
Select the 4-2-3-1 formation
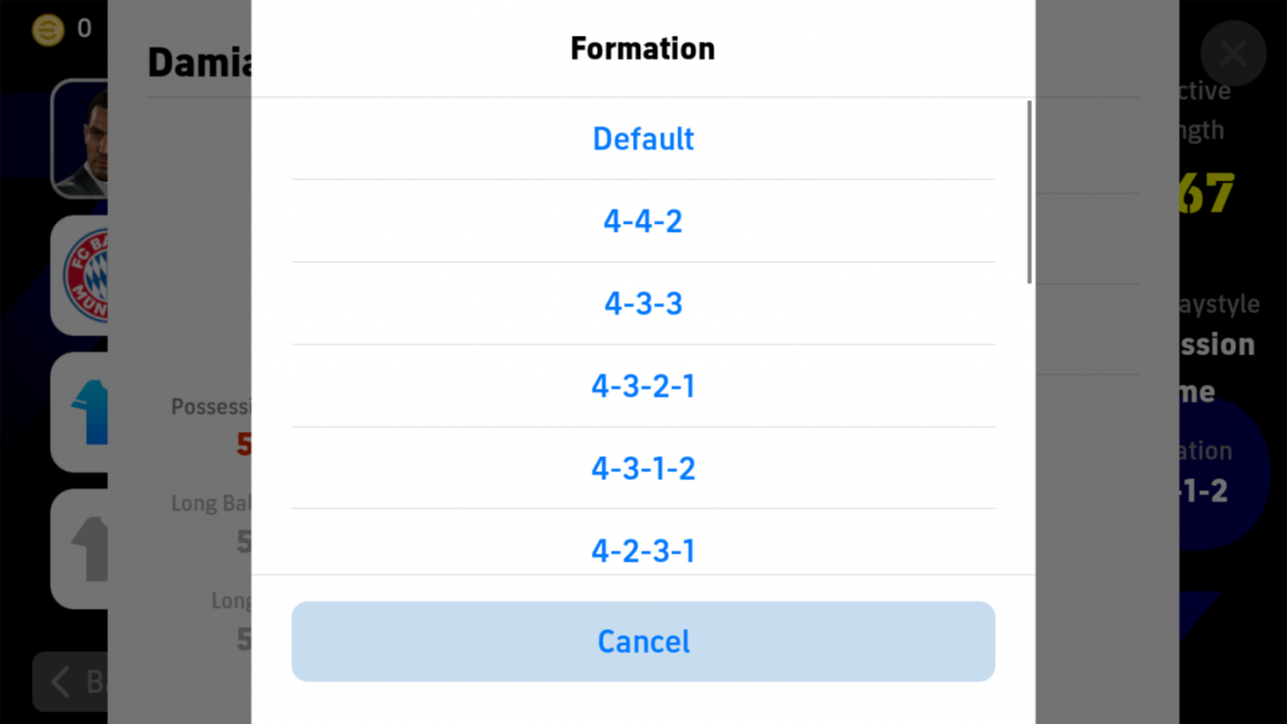tap(643, 551)
